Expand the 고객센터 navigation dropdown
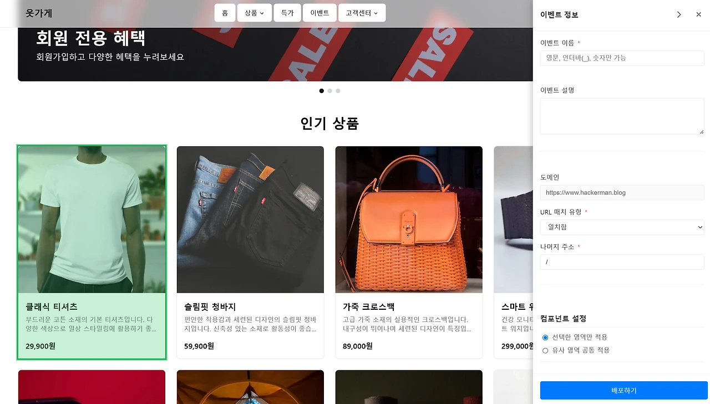The height and width of the screenshot is (404, 710). pos(362,13)
